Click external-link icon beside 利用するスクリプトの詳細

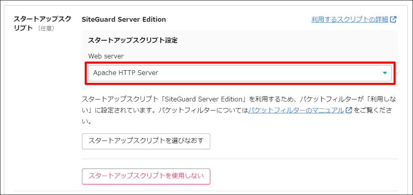point(393,19)
